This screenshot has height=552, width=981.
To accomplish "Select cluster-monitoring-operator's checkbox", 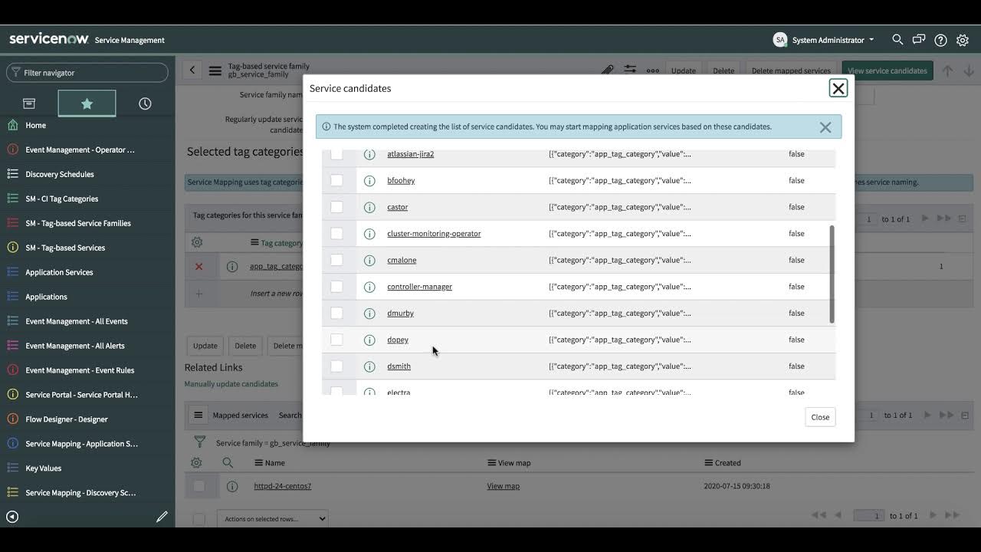I will click(x=336, y=233).
